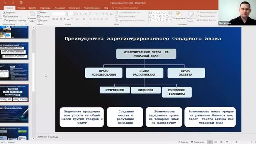This screenshot has height=144, width=256.
Task: Open Shape Effects (Эффекты фигуры) menu
Action: pos(207,20)
